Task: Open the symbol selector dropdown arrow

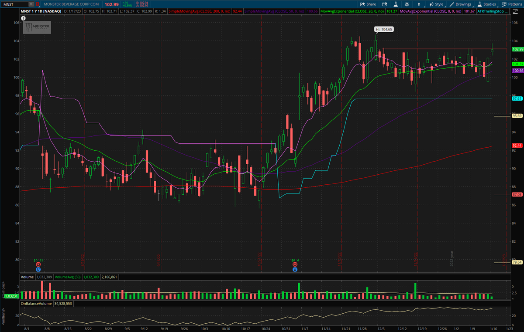Action: [x=31, y=4]
